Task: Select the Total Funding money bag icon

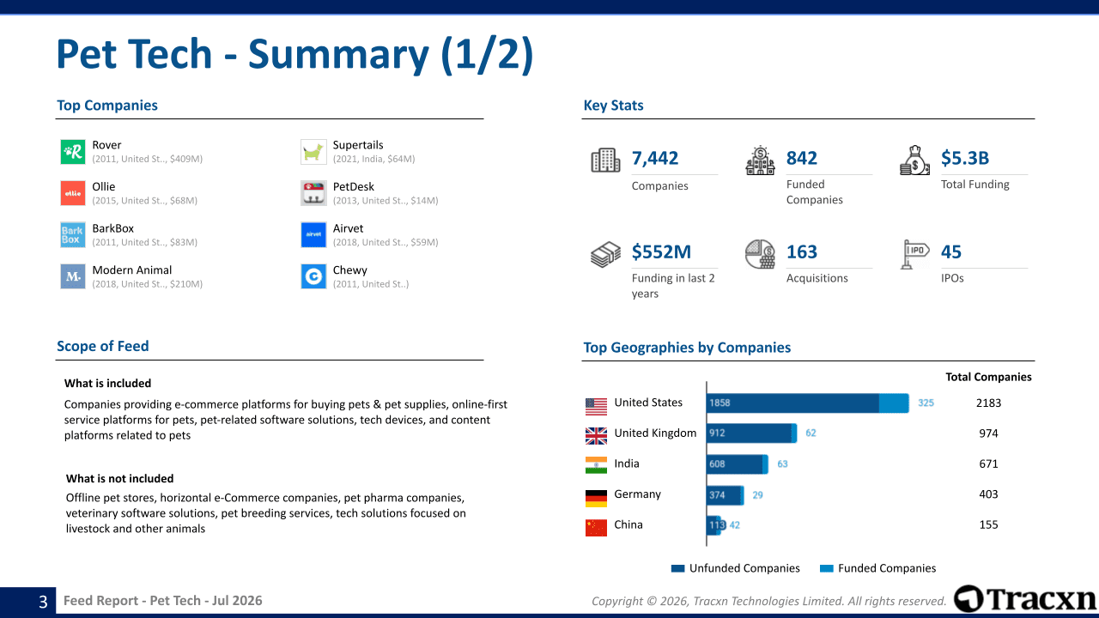Action: point(914,161)
